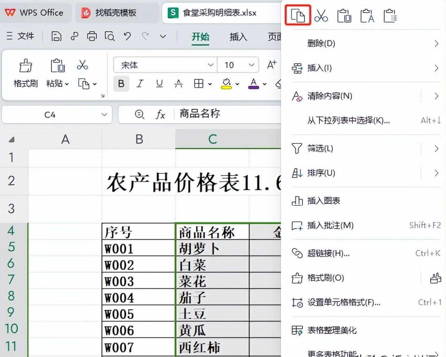Viewport: 446px width, 357px height.
Task: Open the font name 宋体 dropdown
Action: pyautogui.click(x=210, y=65)
